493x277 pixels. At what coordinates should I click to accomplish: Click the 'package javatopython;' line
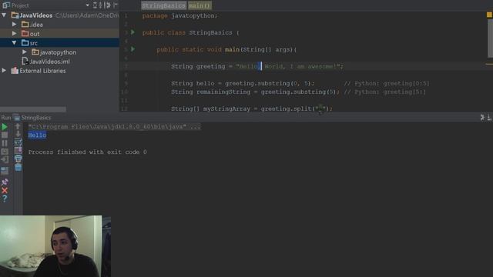[179, 15]
